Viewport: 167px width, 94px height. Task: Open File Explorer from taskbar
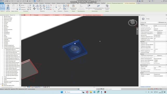click(x=91, y=92)
